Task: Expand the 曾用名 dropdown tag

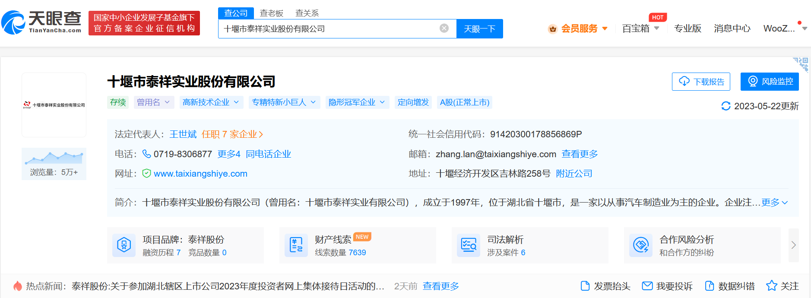Action: pos(154,102)
